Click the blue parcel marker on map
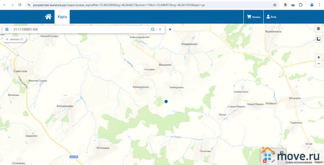The width and height of the screenshot is (324, 165). tap(166, 102)
